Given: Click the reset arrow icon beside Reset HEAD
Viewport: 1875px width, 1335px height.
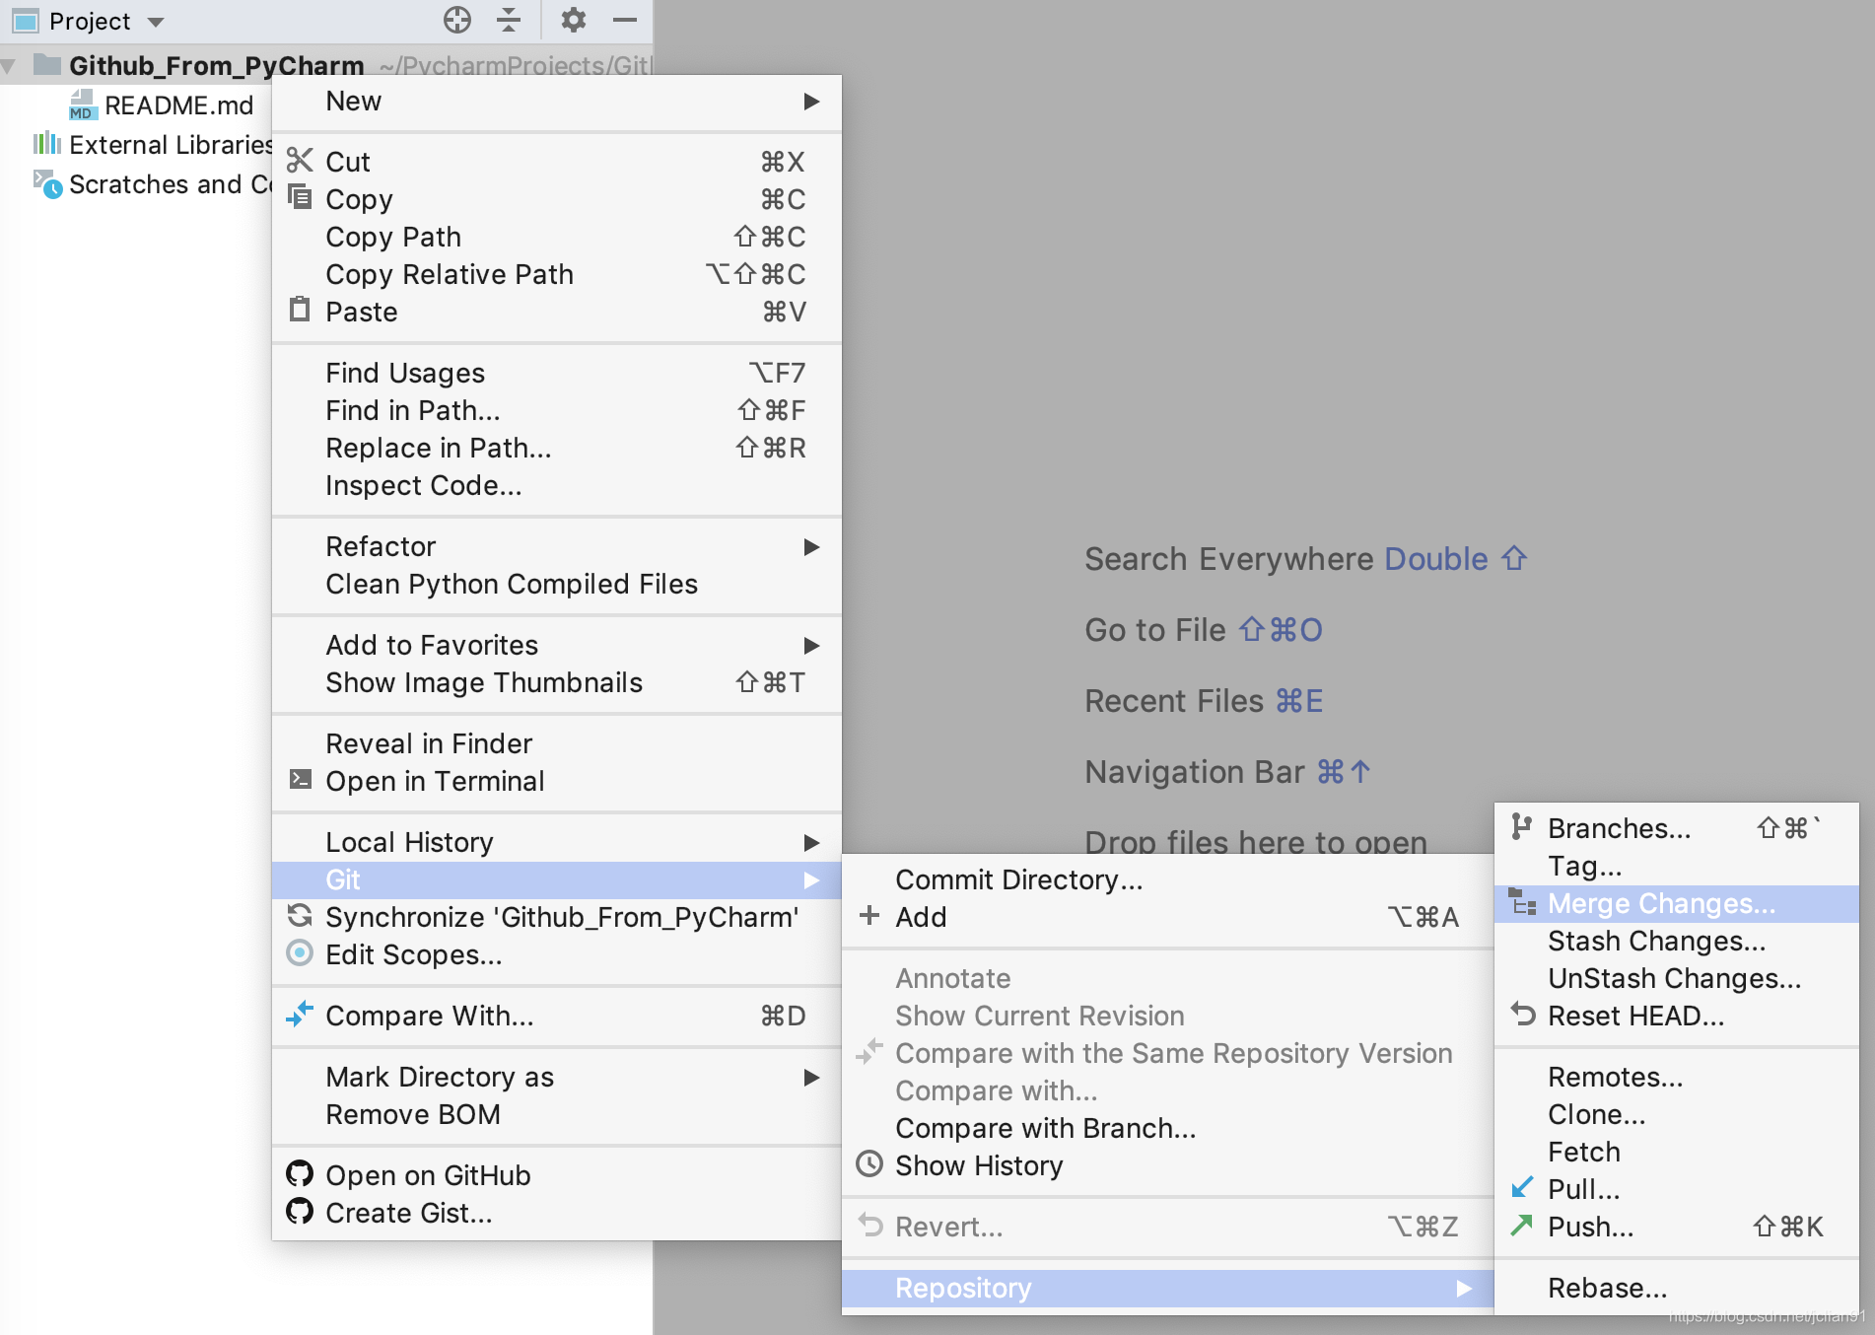Looking at the screenshot, I should tap(1523, 1014).
